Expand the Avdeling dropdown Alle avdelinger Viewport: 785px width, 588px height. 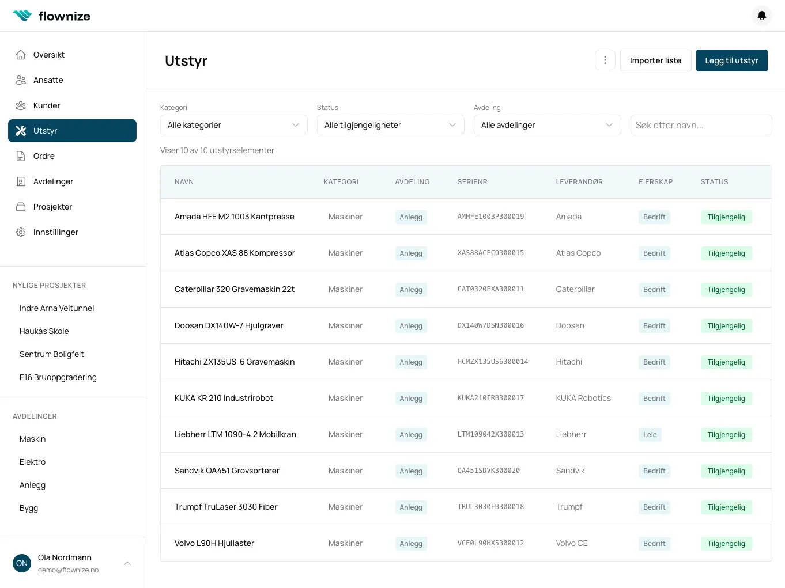coord(546,125)
